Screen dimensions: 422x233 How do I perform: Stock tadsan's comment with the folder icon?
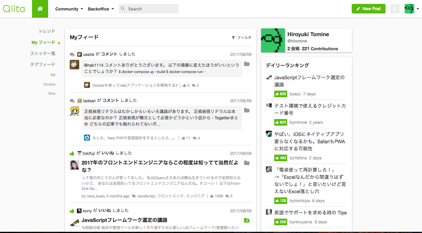point(247,110)
